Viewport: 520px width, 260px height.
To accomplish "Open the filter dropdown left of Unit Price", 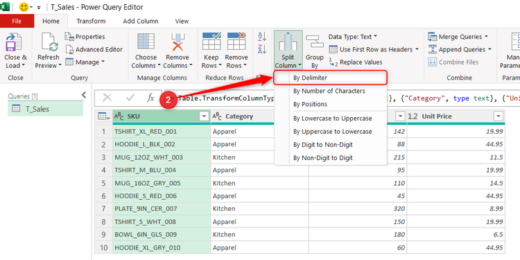I will point(401,116).
